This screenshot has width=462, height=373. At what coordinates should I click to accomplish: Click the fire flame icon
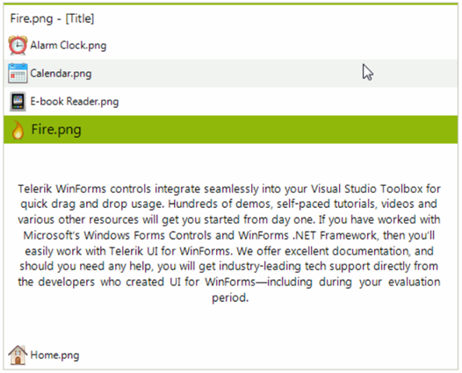(18, 130)
